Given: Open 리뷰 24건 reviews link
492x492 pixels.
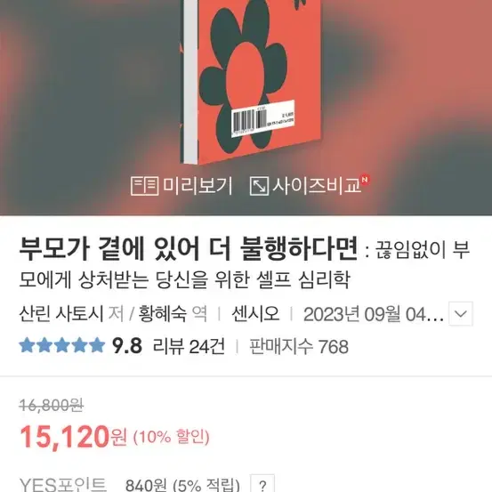Looking at the screenshot, I should [189, 346].
